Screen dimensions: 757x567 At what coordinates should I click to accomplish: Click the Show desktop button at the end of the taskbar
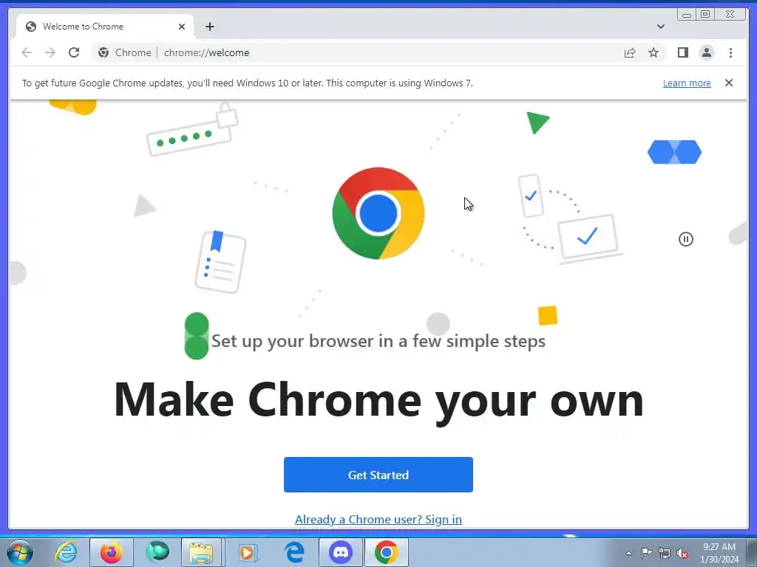tap(753, 552)
